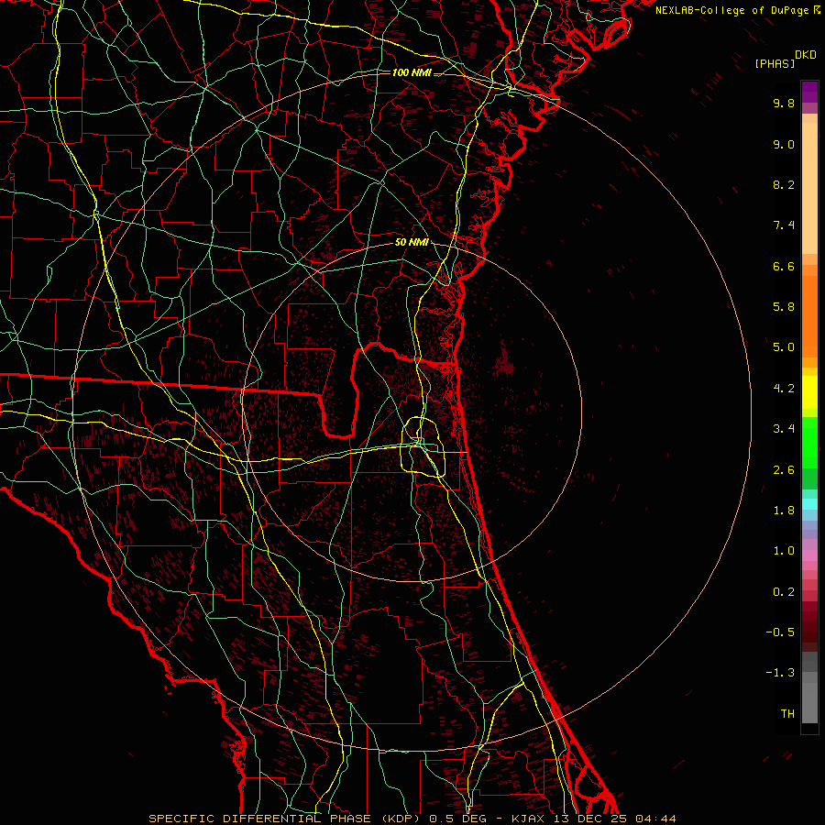Click the DKD label above the color bar
825x825 pixels.
806,54
